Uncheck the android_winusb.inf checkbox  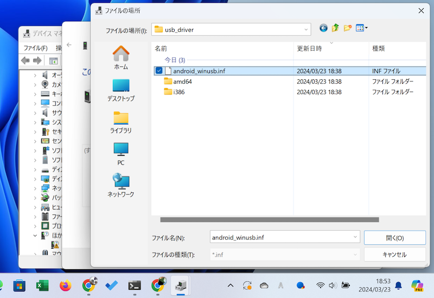[158, 71]
